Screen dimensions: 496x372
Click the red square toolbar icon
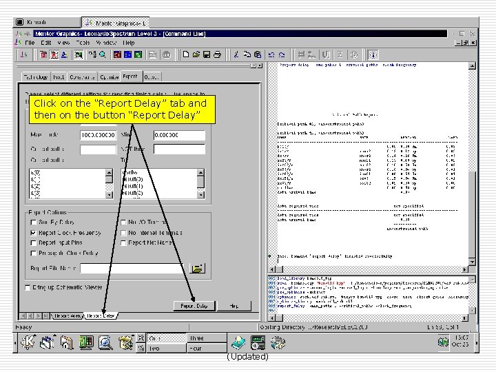click(x=117, y=54)
